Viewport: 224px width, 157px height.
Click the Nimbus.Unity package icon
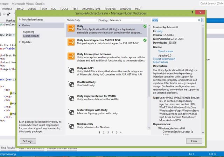71,126
